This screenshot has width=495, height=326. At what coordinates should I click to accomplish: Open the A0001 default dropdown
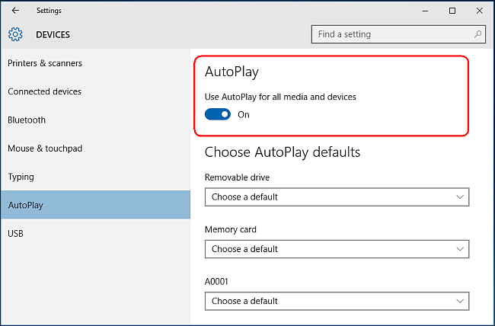[x=337, y=301]
